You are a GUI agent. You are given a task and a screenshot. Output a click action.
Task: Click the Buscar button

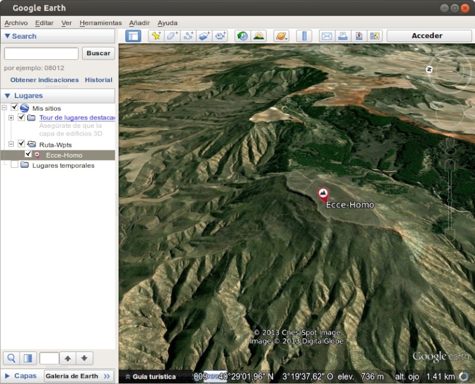point(99,53)
